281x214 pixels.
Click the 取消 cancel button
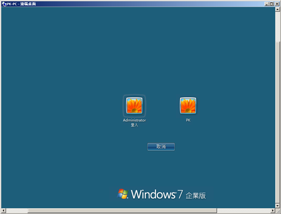pos(161,147)
